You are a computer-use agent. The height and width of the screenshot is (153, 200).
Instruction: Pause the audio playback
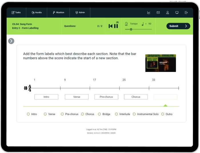(116, 26)
